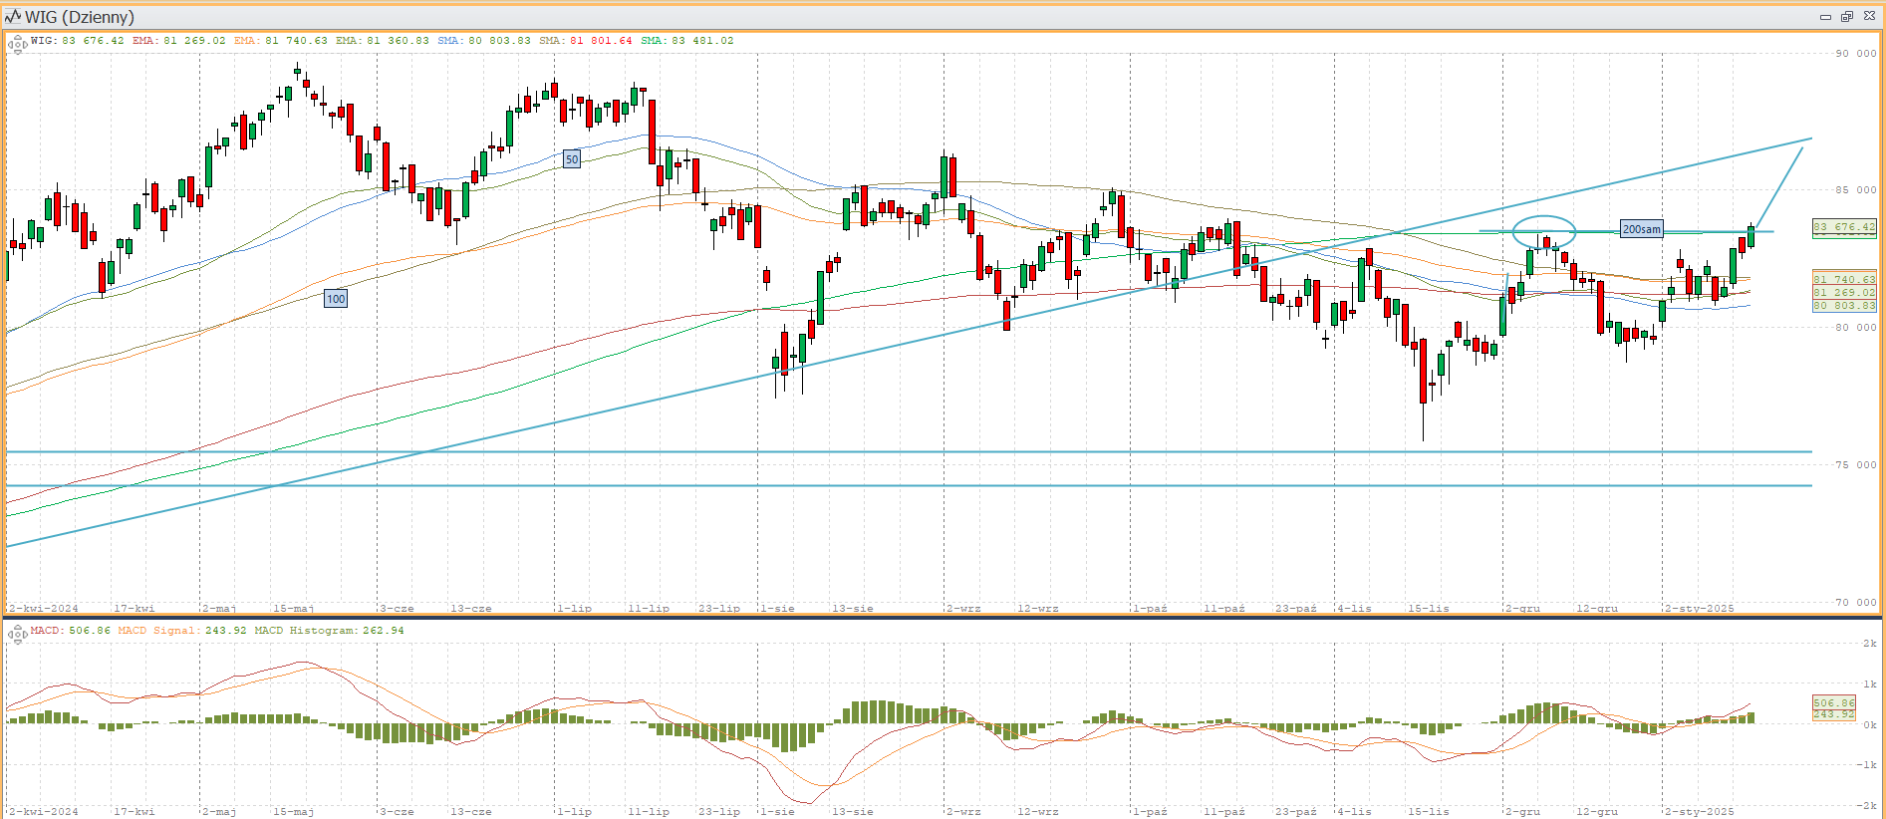1886x819 pixels.
Task: Click the 506.86 MACD value tag on the axis
Action: click(x=1833, y=702)
